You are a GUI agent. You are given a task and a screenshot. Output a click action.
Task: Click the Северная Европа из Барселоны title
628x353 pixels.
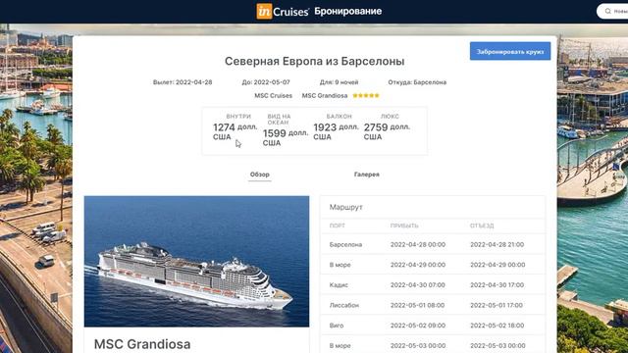click(314, 61)
